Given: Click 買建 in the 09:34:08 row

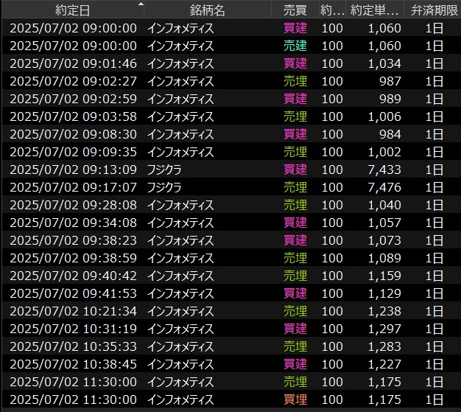Looking at the screenshot, I should [295, 223].
